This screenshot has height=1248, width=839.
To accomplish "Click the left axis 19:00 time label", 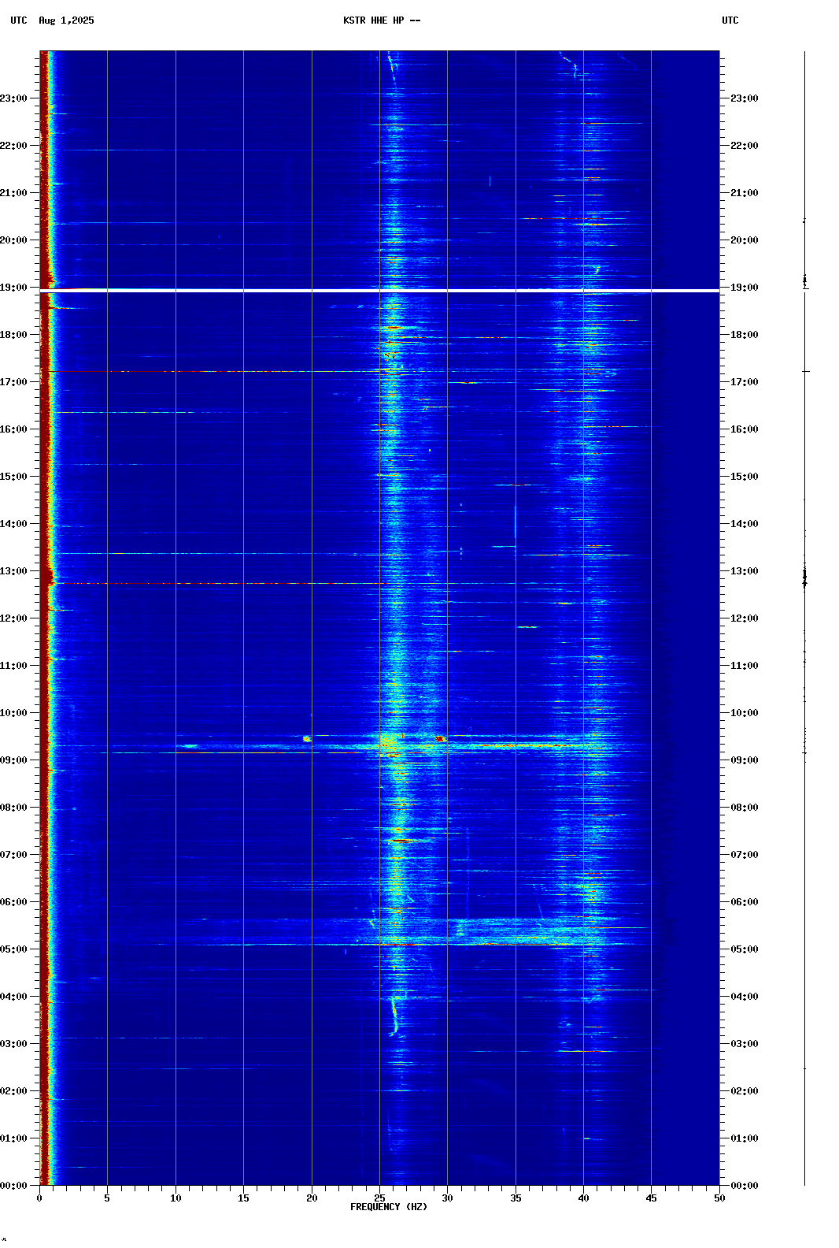I will (x=13, y=288).
